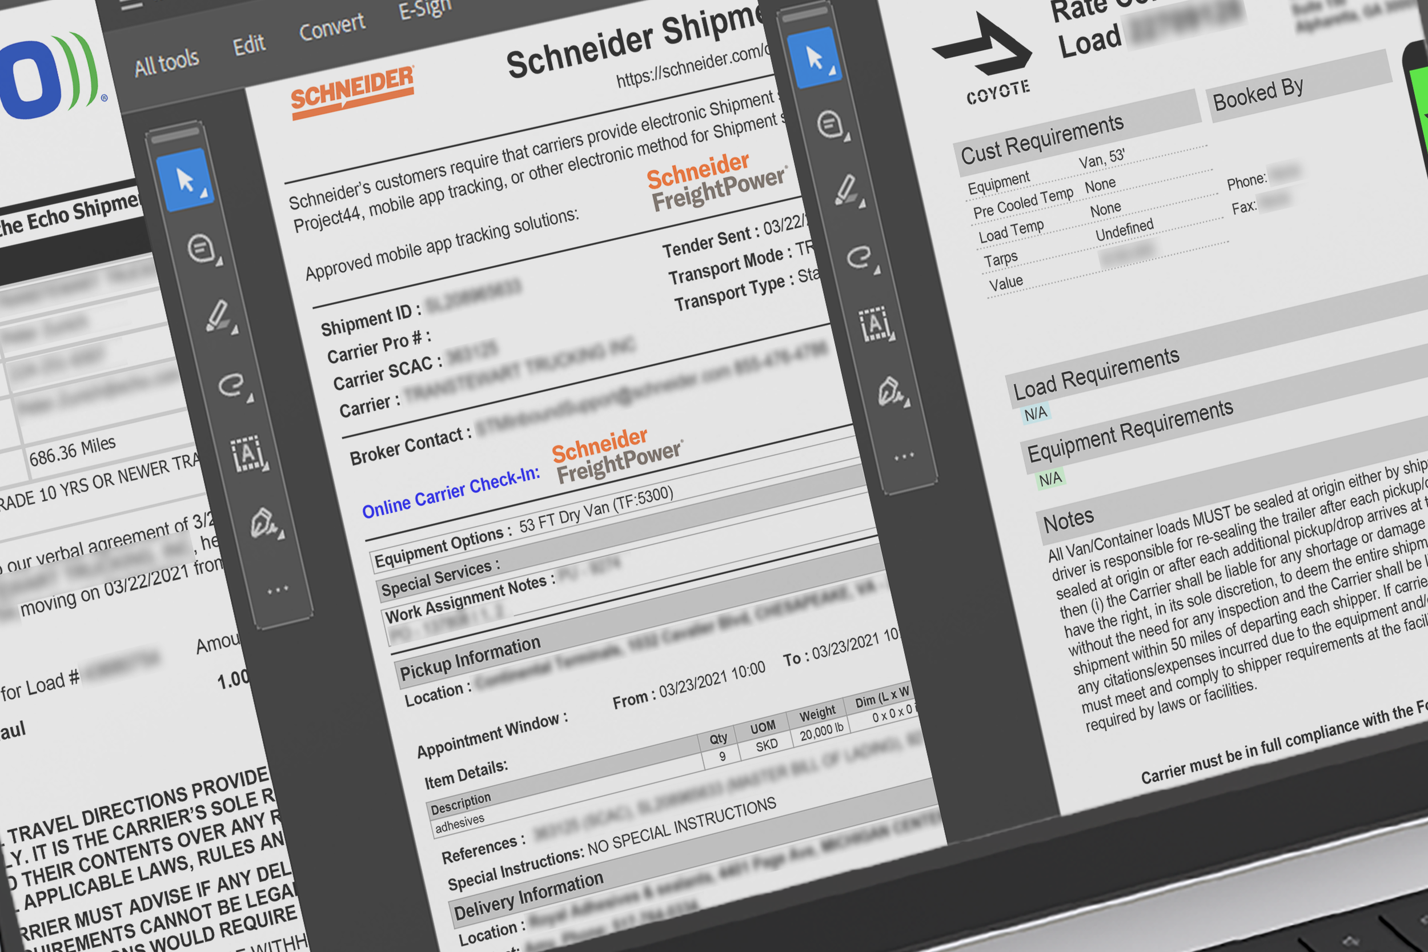Click the 'Booked By' heading in Coyote window

[x=1258, y=94]
